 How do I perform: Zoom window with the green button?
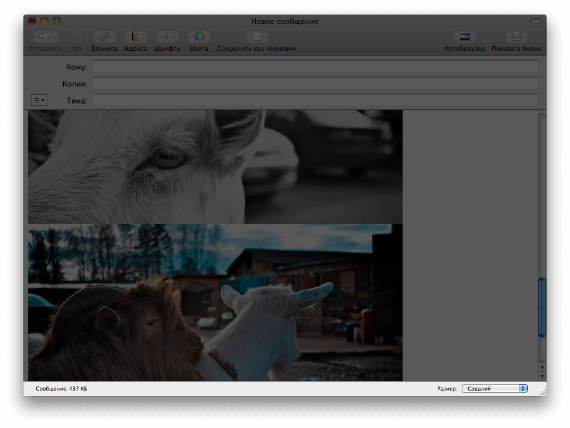(57, 21)
